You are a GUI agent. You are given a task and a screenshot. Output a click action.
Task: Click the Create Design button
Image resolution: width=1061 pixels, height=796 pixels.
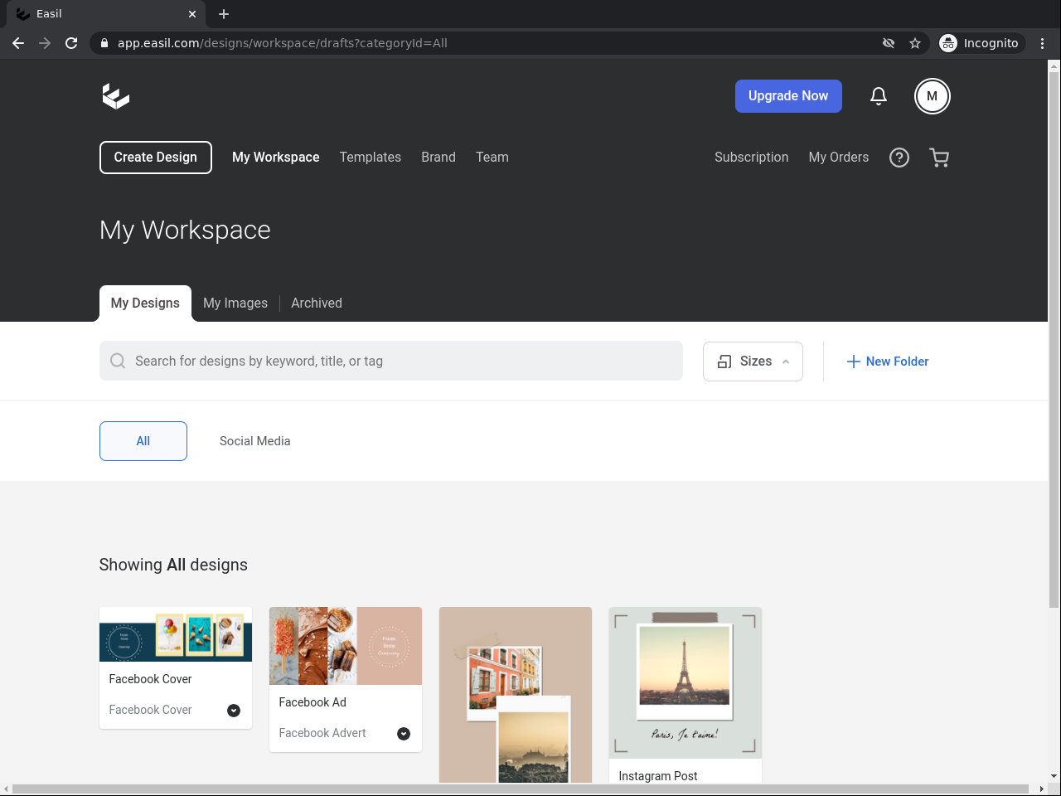point(156,158)
